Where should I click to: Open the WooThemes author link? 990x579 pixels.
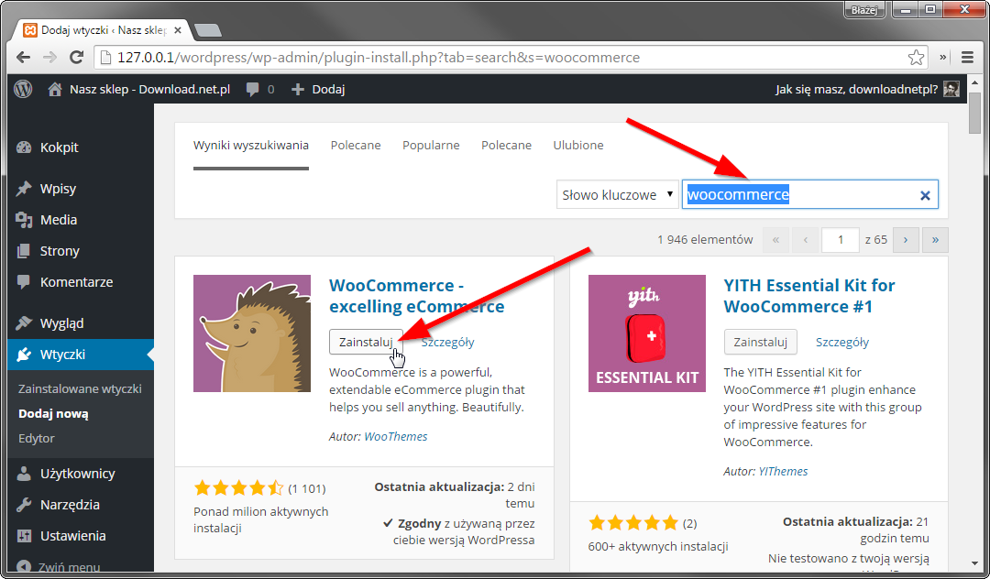point(396,436)
